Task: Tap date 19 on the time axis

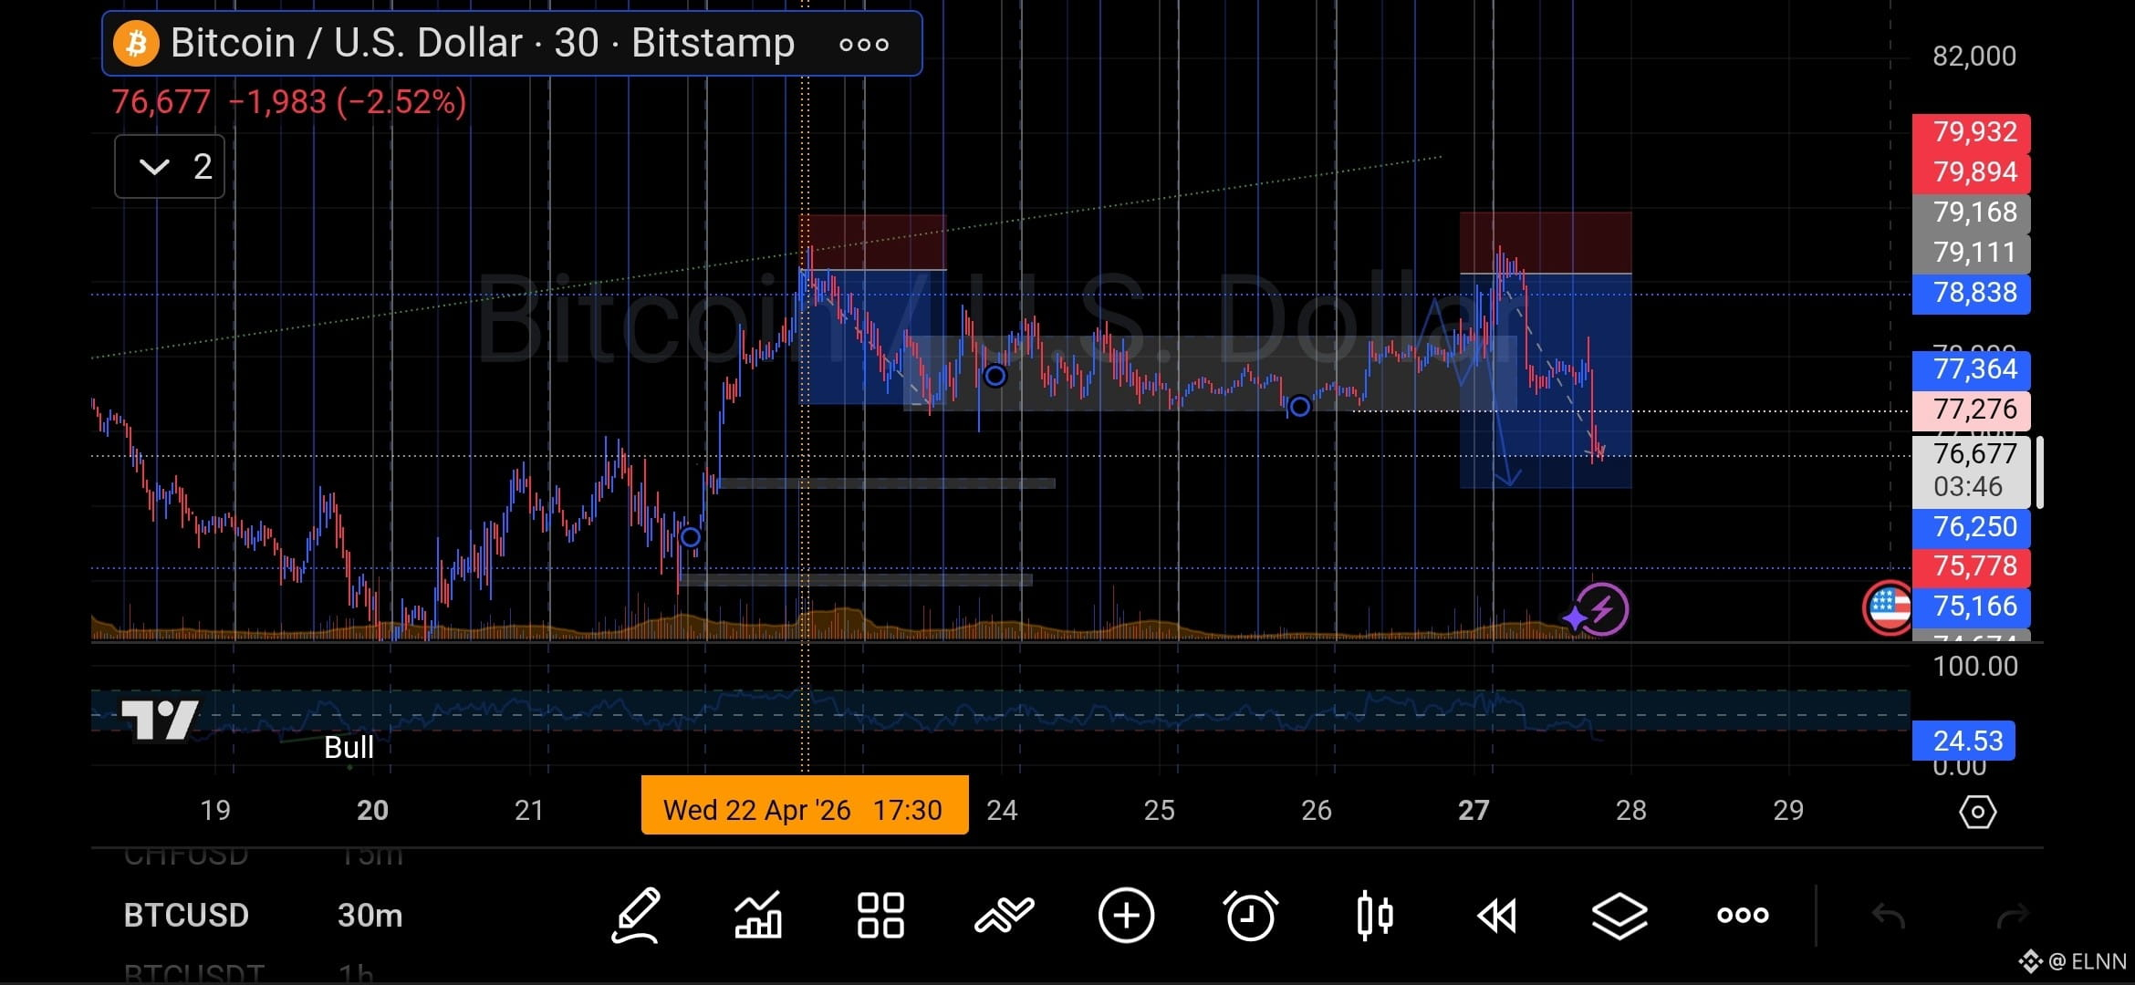Action: (x=215, y=810)
